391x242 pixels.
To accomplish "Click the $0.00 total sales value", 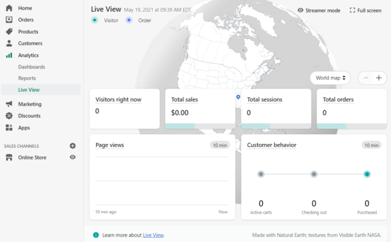I will 180,113.
